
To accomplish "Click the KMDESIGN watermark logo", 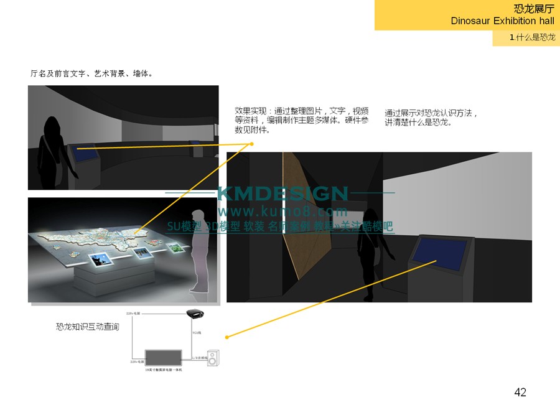I will [282, 194].
